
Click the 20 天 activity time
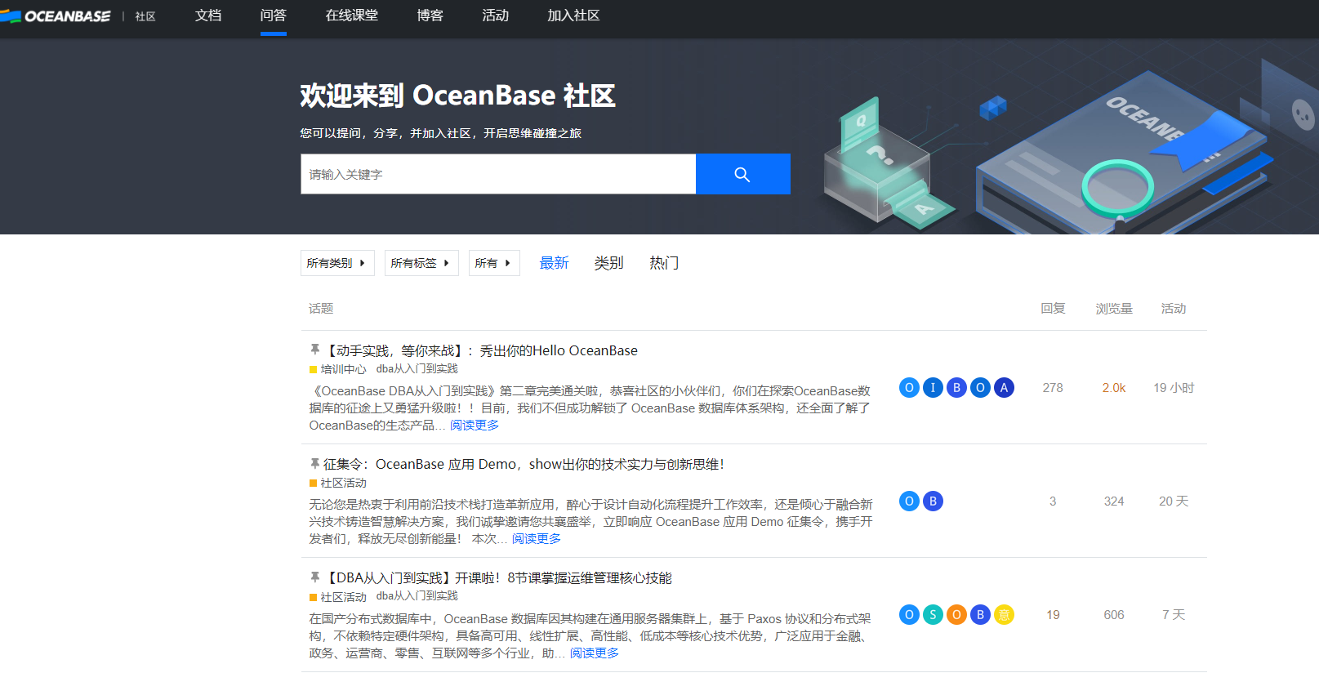point(1174,501)
